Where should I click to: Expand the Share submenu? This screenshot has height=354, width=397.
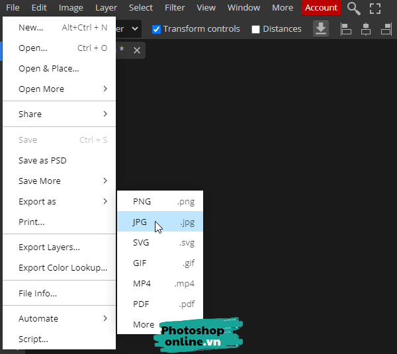(60, 114)
